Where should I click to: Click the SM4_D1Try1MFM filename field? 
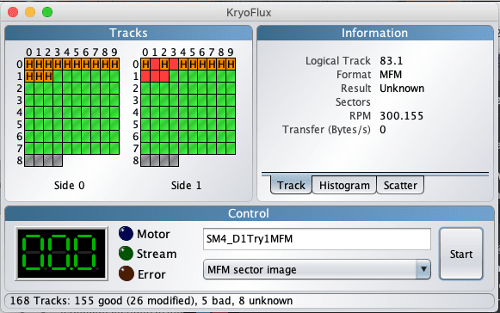pos(317,239)
